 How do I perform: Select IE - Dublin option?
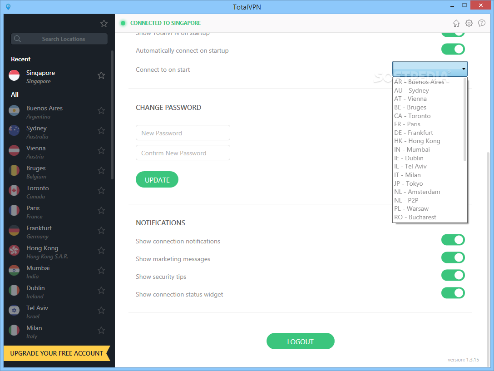(x=428, y=158)
